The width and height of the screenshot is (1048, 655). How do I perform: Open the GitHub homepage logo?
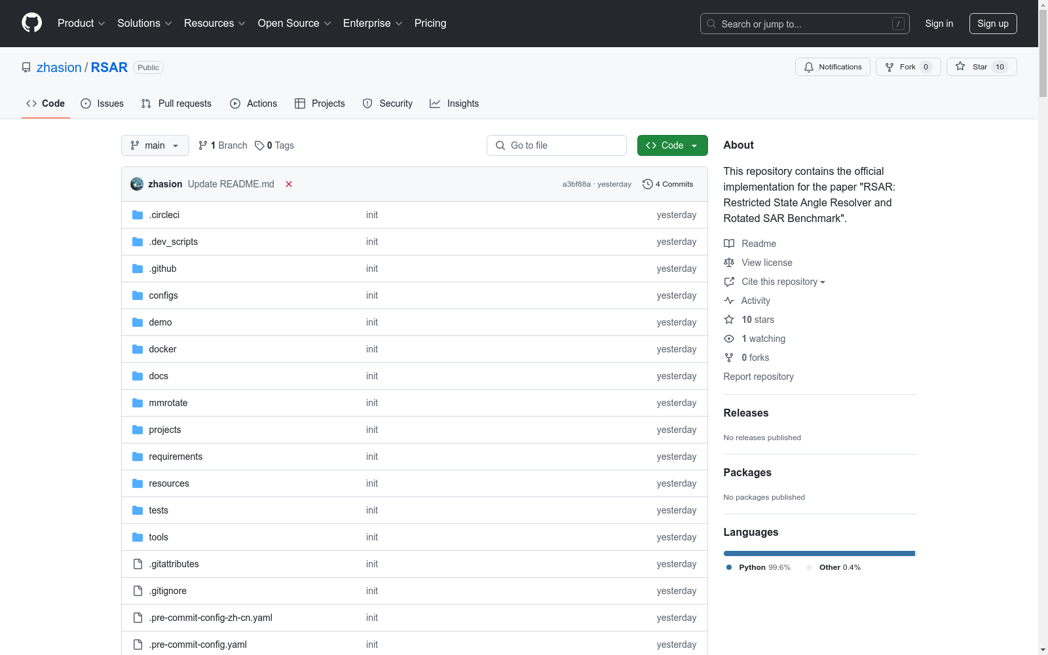31,23
